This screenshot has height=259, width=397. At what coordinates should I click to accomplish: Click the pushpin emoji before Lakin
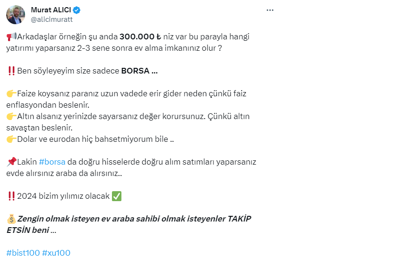(x=12, y=162)
